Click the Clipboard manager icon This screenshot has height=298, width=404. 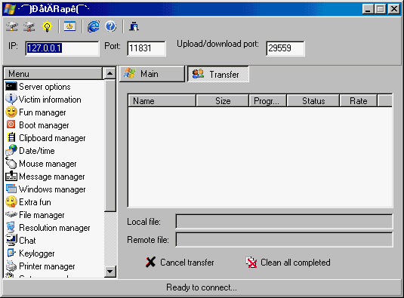11,137
